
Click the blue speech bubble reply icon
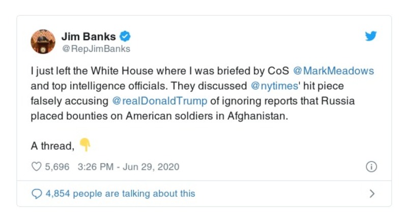tap(37, 193)
